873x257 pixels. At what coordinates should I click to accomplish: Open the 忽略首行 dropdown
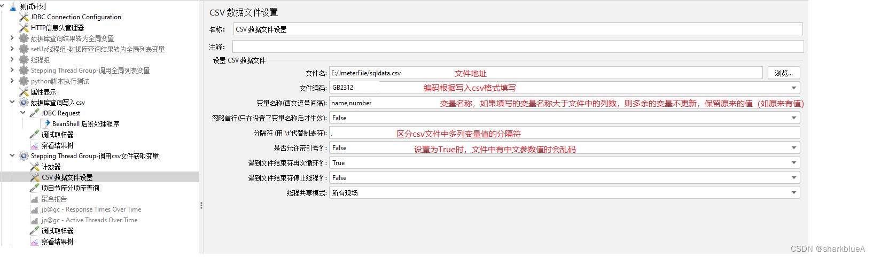pyautogui.click(x=794, y=118)
